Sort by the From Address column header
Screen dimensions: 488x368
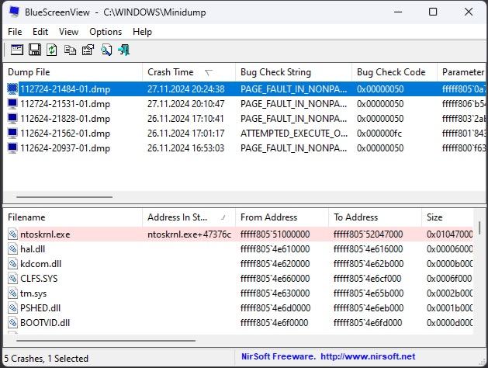click(x=282, y=217)
